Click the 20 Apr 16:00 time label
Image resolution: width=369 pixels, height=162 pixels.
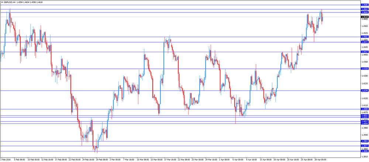click(294, 160)
